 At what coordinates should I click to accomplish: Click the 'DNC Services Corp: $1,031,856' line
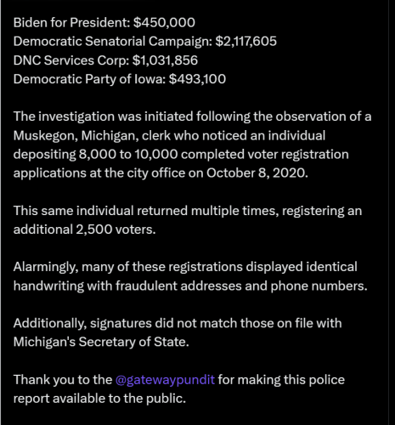click(105, 60)
